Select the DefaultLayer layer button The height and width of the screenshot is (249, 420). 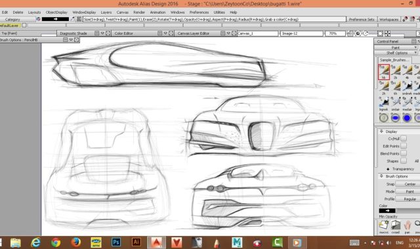tap(10, 26)
